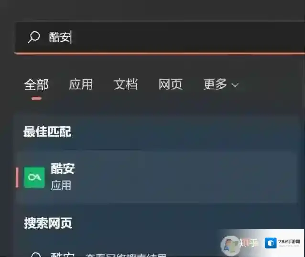Click the 搜索网页 section heading
Screen dimensions: 305x257
coord(48,223)
